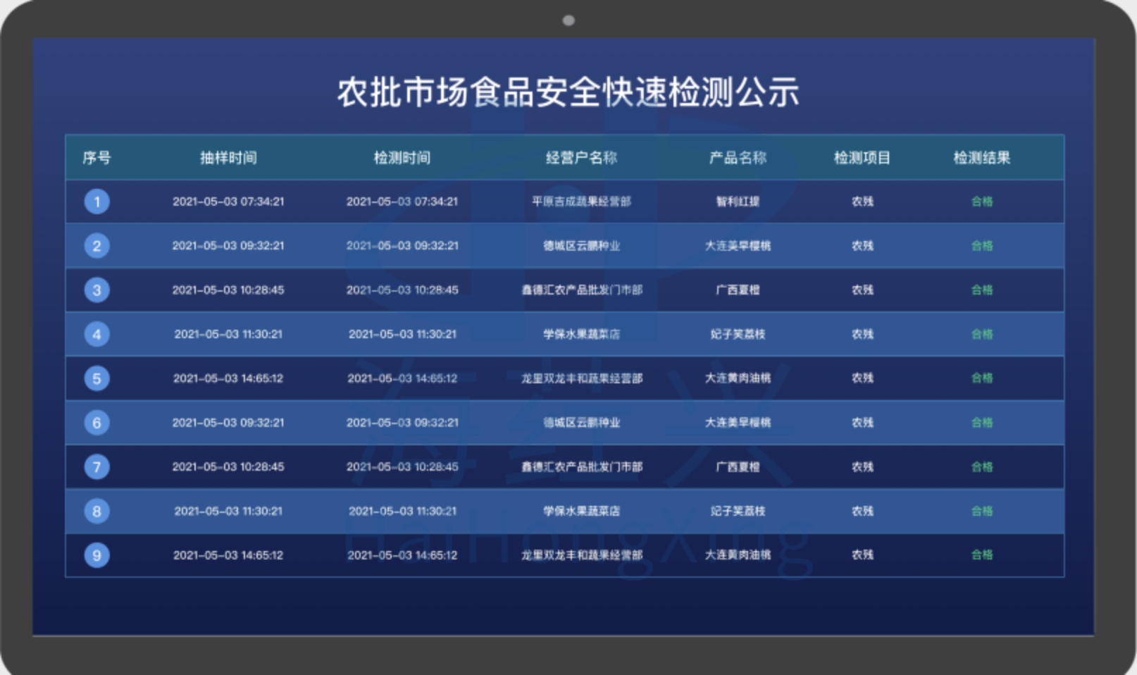The height and width of the screenshot is (675, 1137).
Task: Select the number 2 circle badge
Action: (x=97, y=246)
